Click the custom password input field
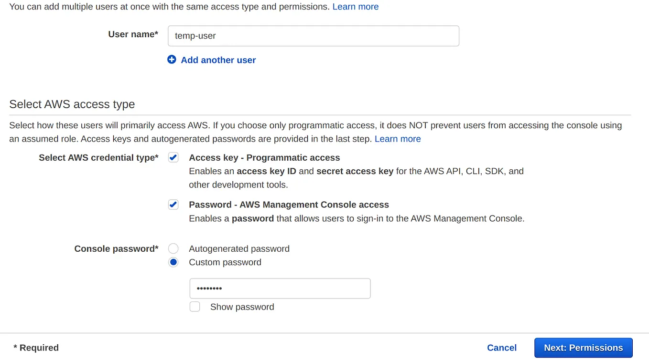The width and height of the screenshot is (649, 360). click(x=280, y=288)
